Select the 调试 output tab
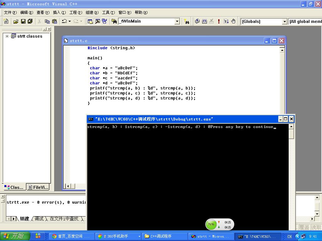Image resolution: width=322 pixels, height=241 pixels. coord(39,219)
